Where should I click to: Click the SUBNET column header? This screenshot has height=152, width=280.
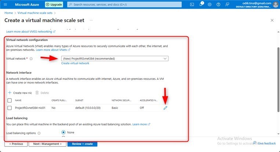(79, 100)
